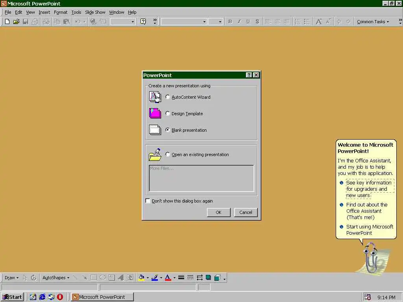403x302 pixels.
Task: Click the Insert Clip Art icon
Action: click(x=130, y=278)
